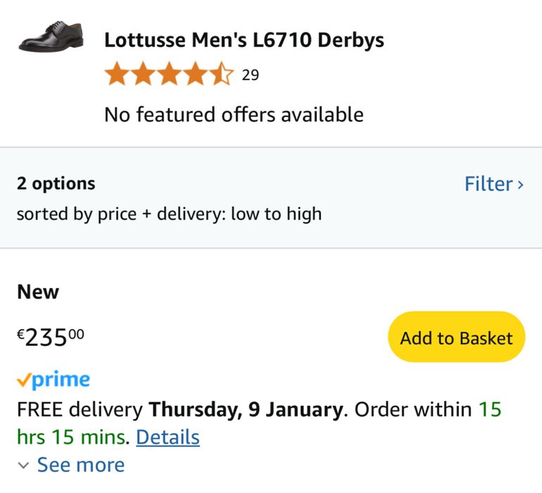Click the orange star rating icons

[x=169, y=74]
